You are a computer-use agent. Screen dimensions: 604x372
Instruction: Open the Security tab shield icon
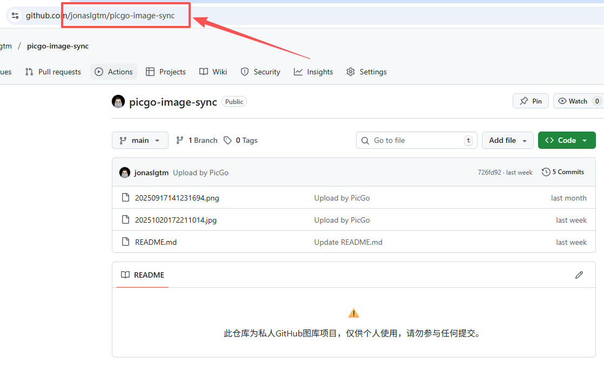pyautogui.click(x=244, y=71)
